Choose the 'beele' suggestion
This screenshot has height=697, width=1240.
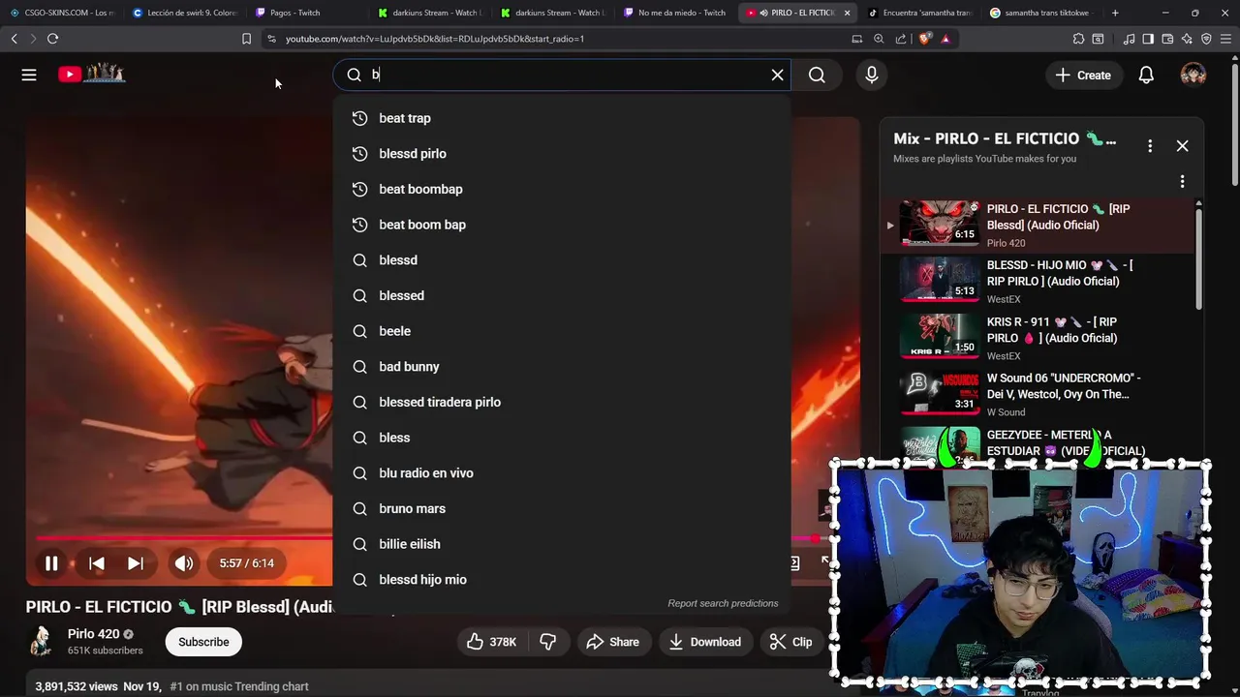tap(562, 331)
